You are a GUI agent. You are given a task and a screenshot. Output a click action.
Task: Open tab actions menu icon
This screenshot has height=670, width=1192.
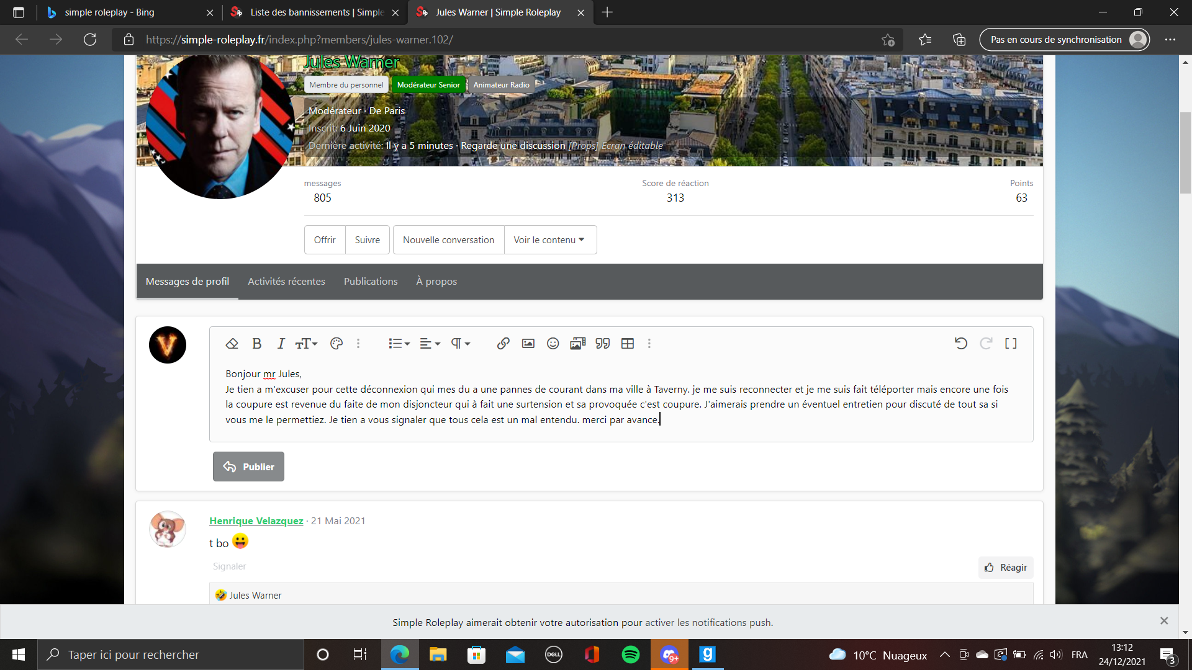click(19, 12)
